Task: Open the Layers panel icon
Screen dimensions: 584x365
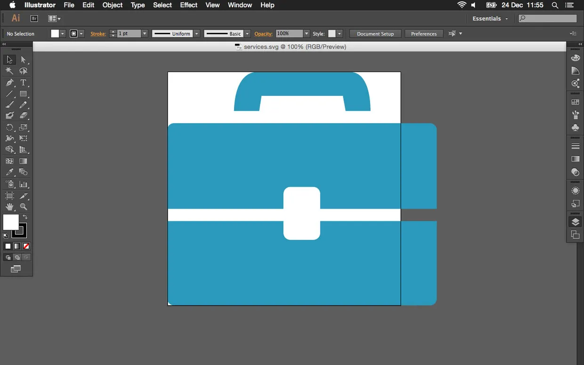Action: pos(575,221)
